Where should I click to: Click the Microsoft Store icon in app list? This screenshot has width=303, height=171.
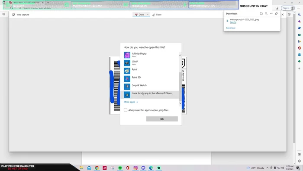coord(127,94)
